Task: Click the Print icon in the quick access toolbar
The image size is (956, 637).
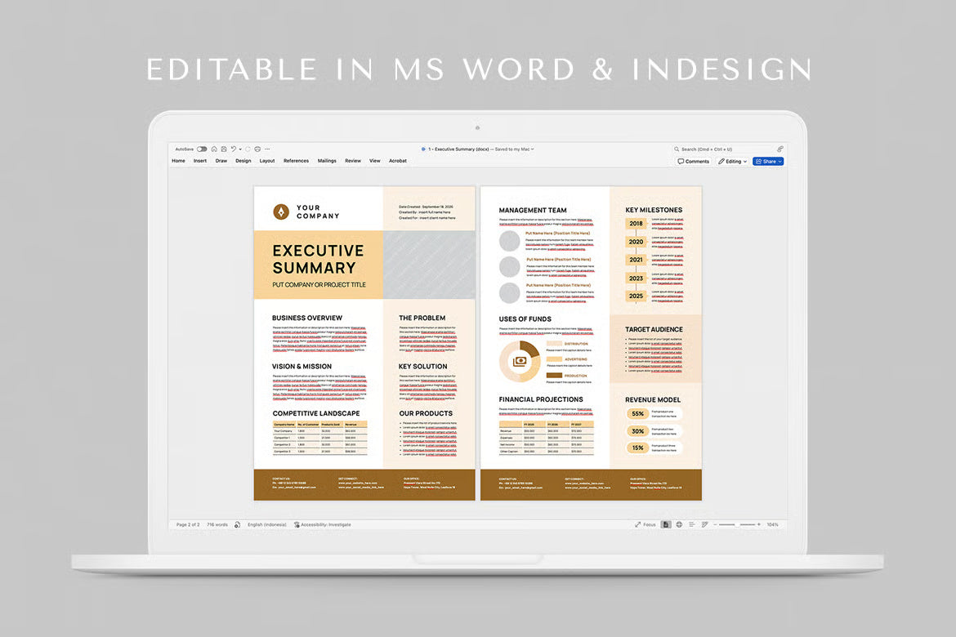Action: tap(257, 149)
